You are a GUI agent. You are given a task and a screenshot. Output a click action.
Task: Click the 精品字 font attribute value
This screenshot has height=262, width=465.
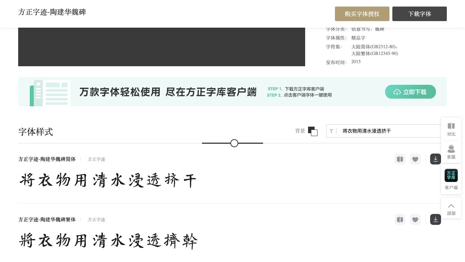(358, 38)
